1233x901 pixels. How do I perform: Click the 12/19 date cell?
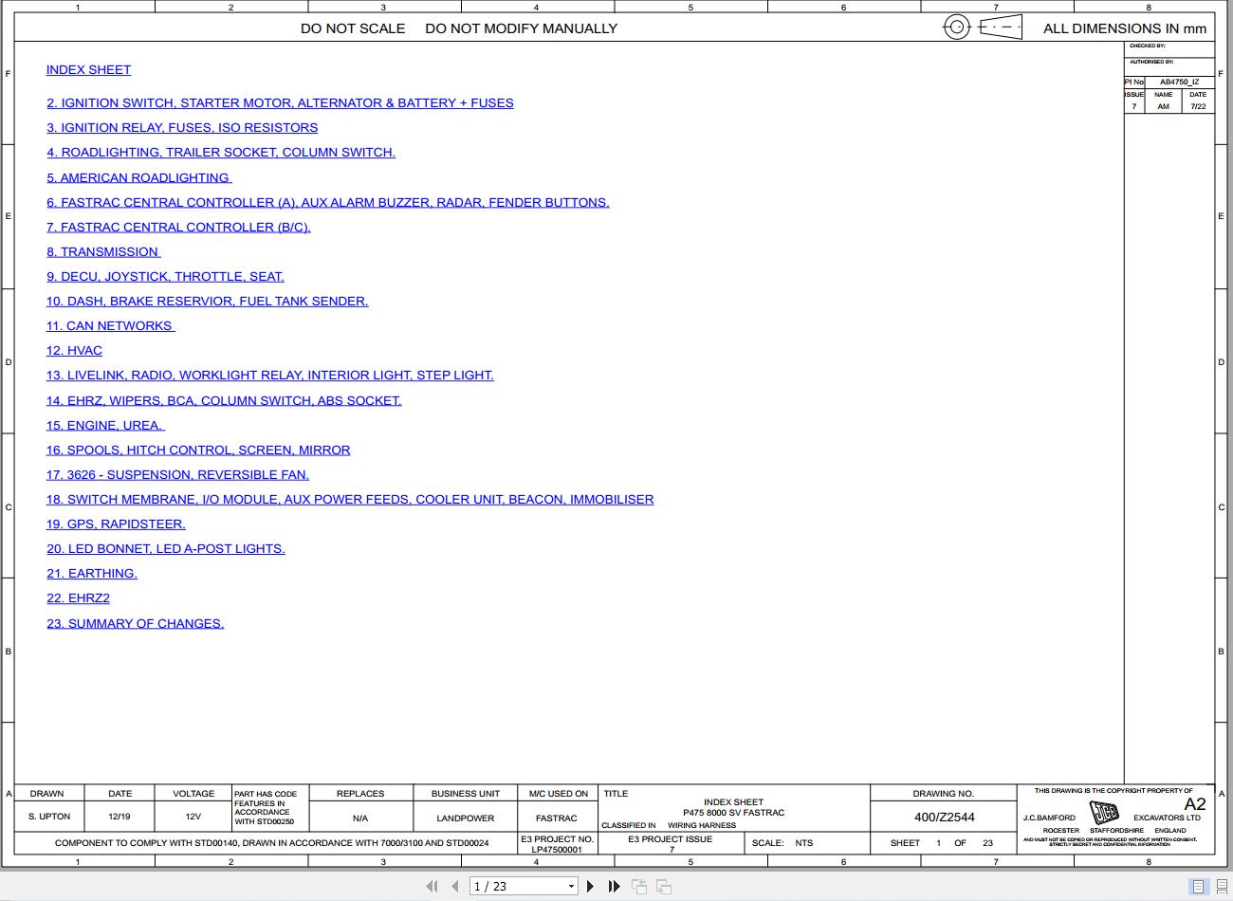pos(120,817)
